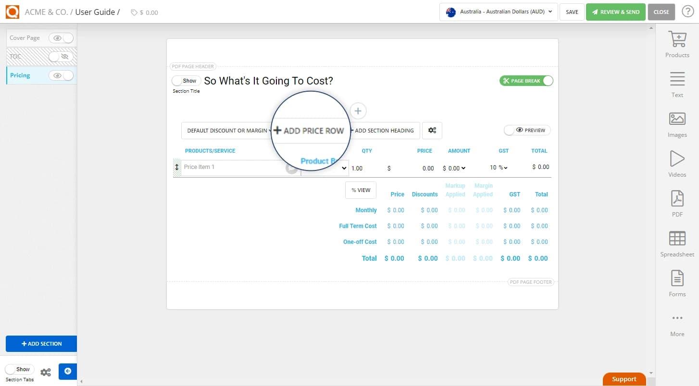
Task: Open the pricing section settings gear
Action: pyautogui.click(x=432, y=130)
